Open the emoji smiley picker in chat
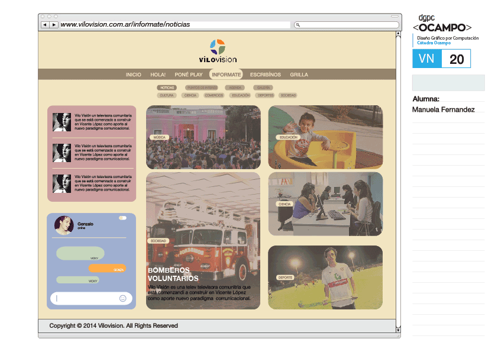The width and height of the screenshot is (498, 352). (x=123, y=299)
